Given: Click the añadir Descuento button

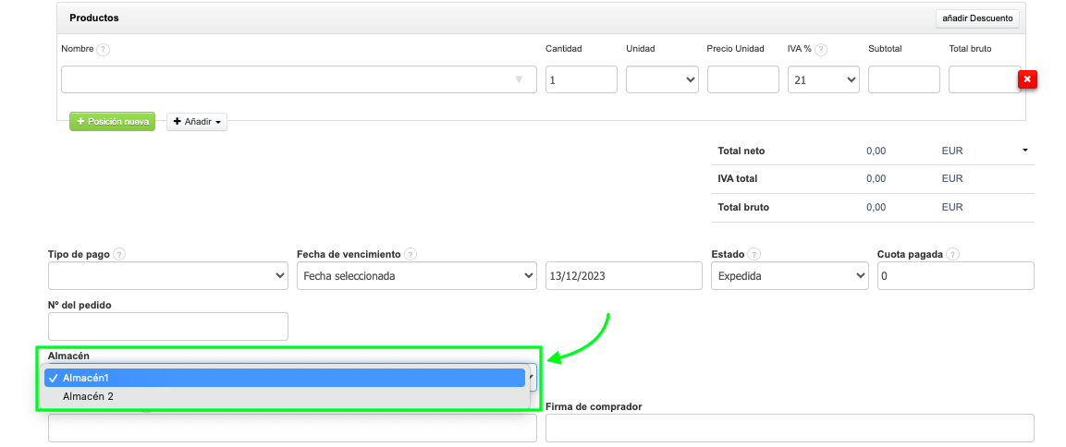Looking at the screenshot, I should pos(977,18).
